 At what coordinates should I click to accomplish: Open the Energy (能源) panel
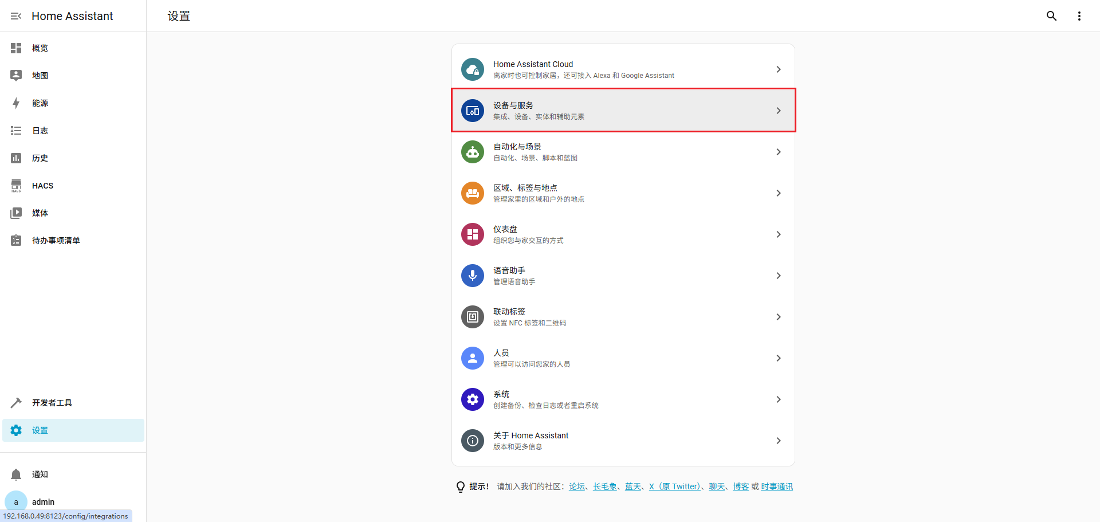[x=15, y=103]
